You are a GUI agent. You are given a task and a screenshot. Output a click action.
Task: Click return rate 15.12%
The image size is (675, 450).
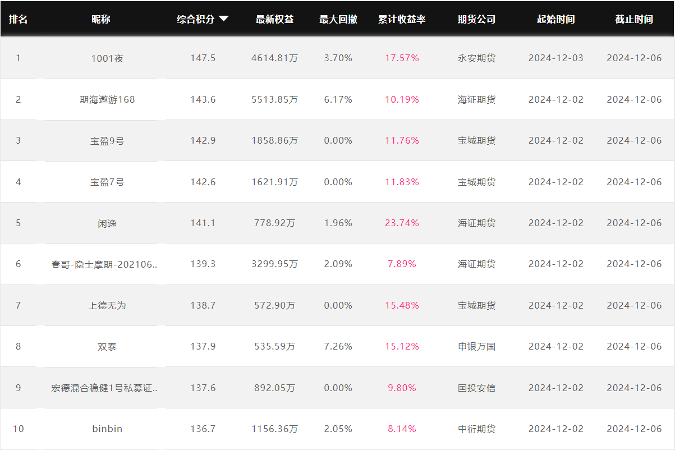[402, 346]
